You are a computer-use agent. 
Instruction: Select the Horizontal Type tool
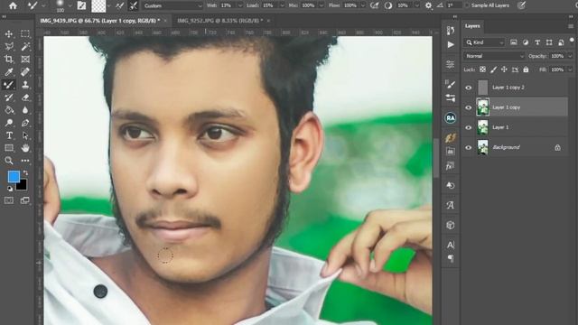click(x=9, y=135)
